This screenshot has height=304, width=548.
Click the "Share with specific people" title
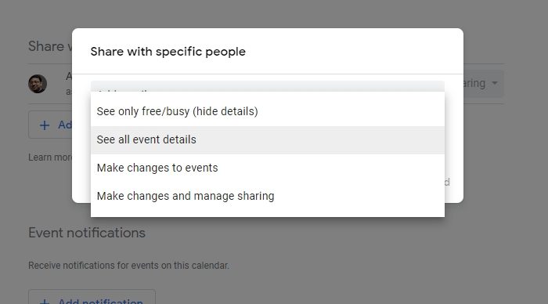(168, 52)
